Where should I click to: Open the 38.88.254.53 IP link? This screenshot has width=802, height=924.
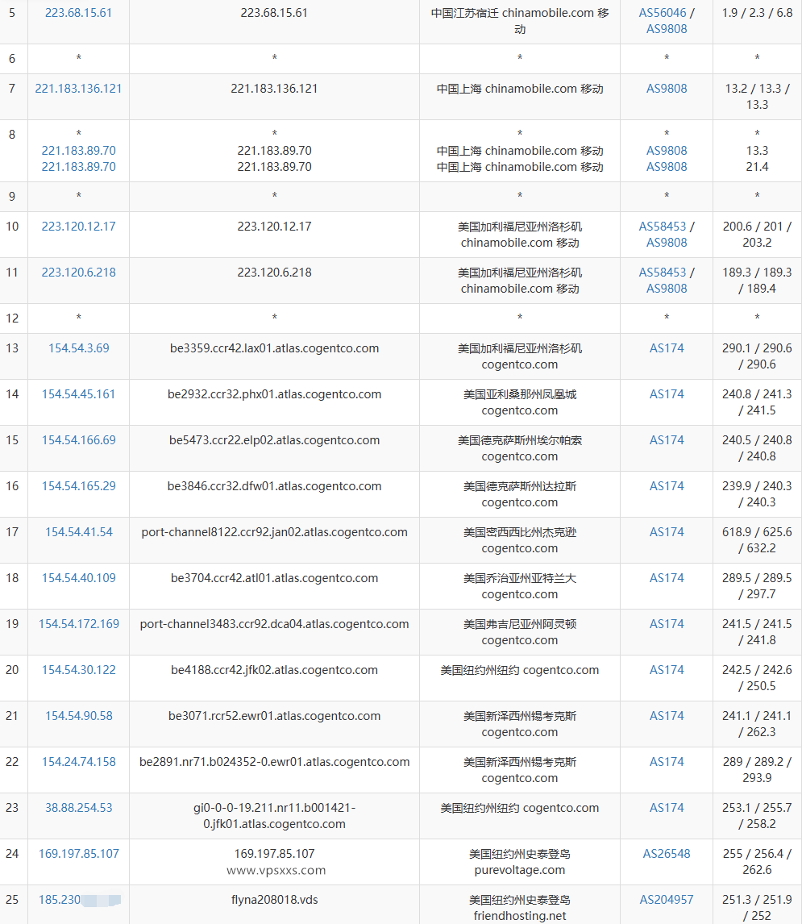tap(78, 808)
